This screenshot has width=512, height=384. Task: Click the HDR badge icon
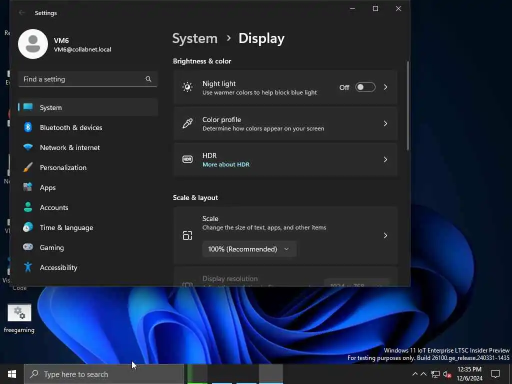click(x=187, y=159)
